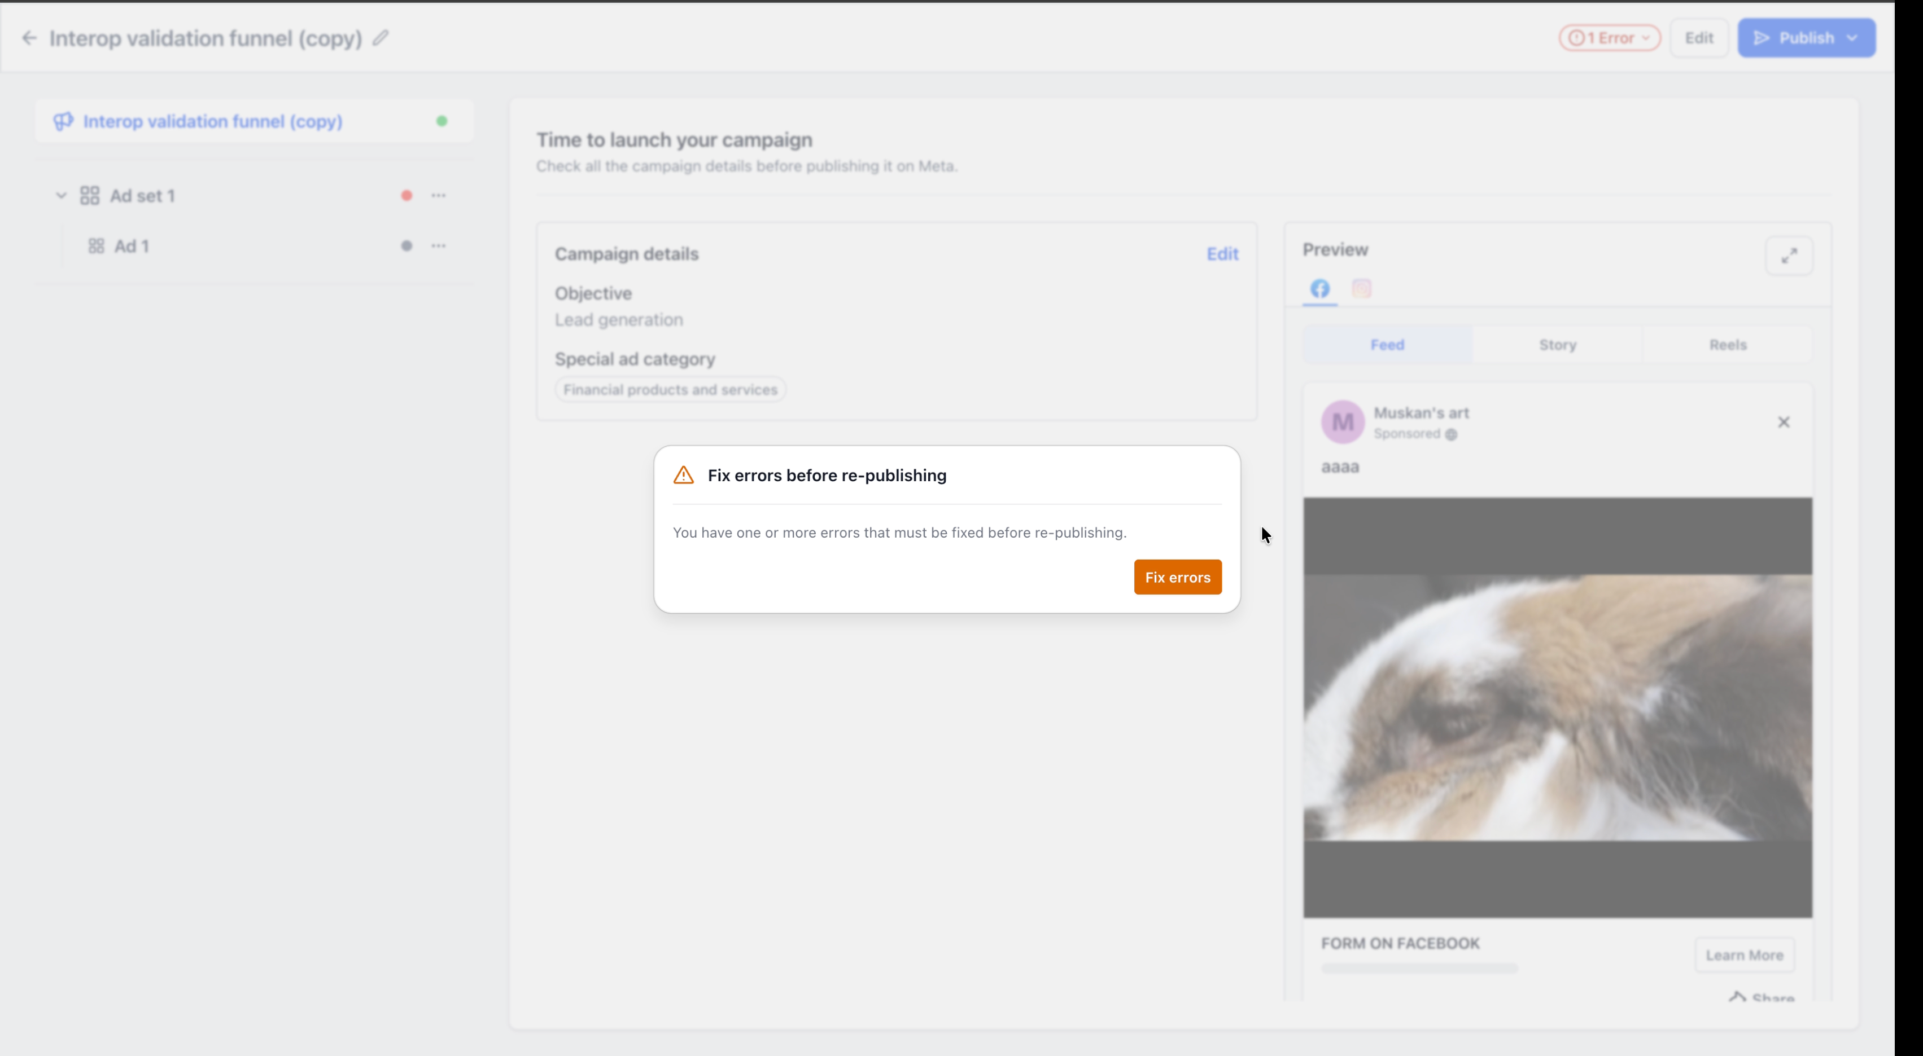Click the Lead generation objective text

(x=619, y=319)
